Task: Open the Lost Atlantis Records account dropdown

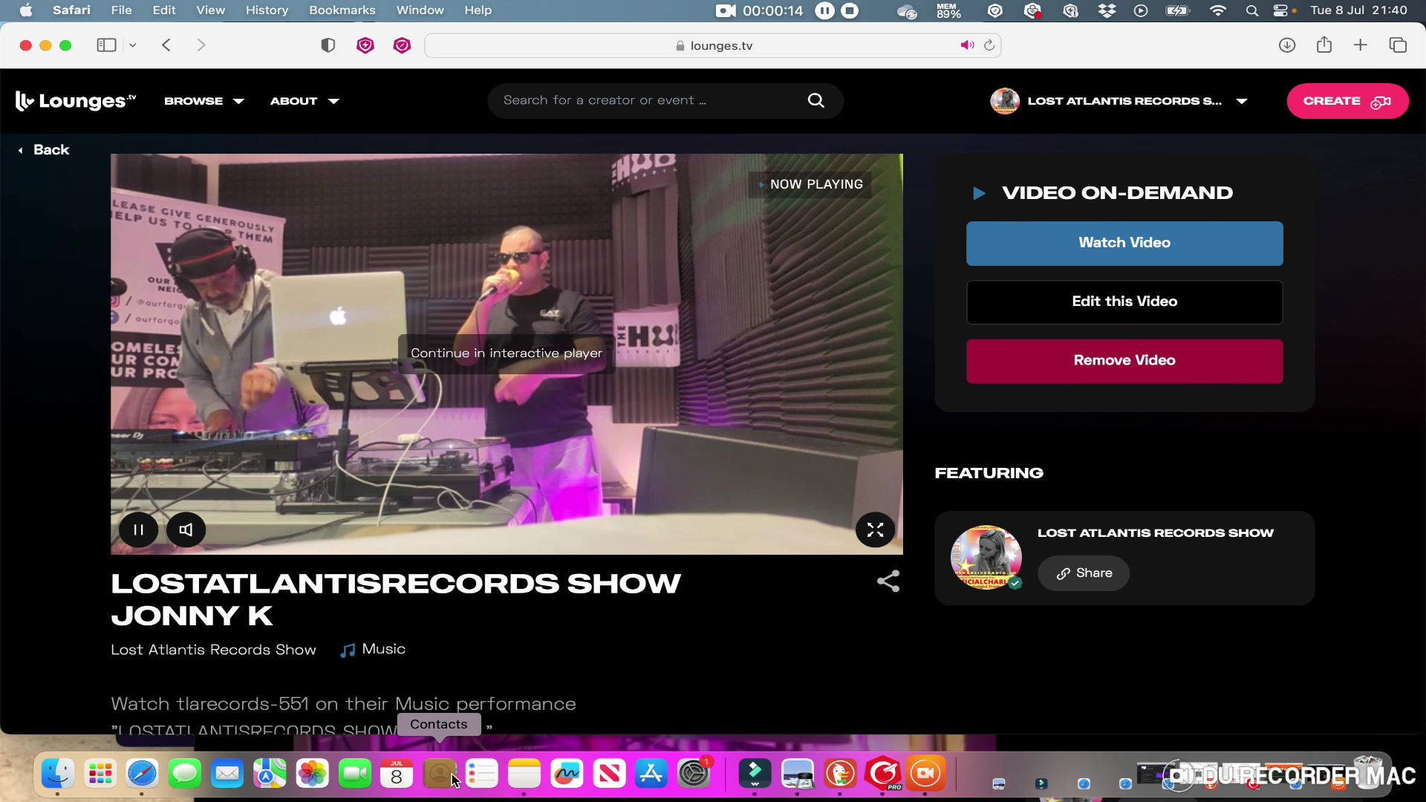Action: 1119,101
